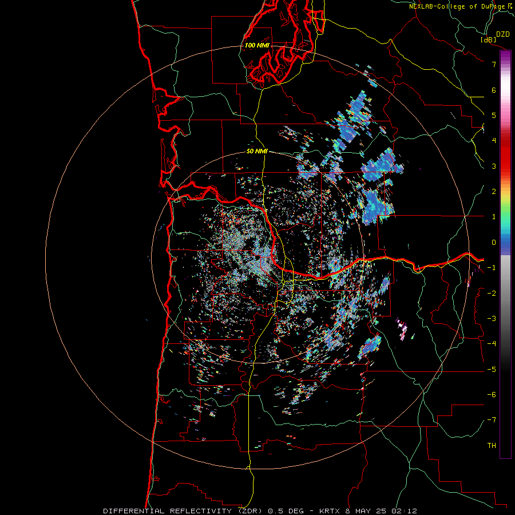The image size is (515, 515).
Task: Click the KRTX station ID in the caption
Action: 331,511
